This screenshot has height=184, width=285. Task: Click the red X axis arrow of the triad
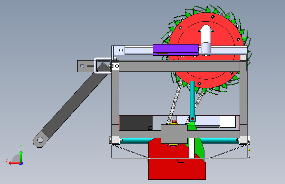[14, 163]
